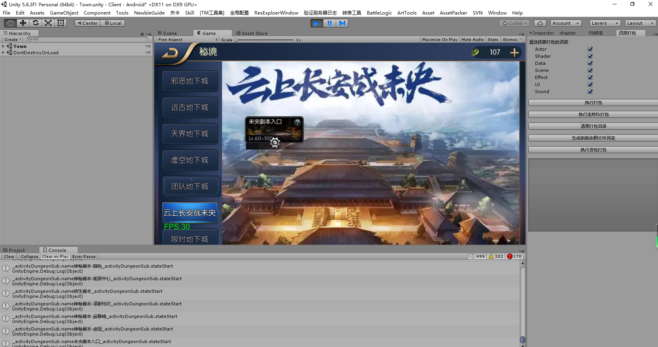Select the Move tool

[x=23, y=23]
